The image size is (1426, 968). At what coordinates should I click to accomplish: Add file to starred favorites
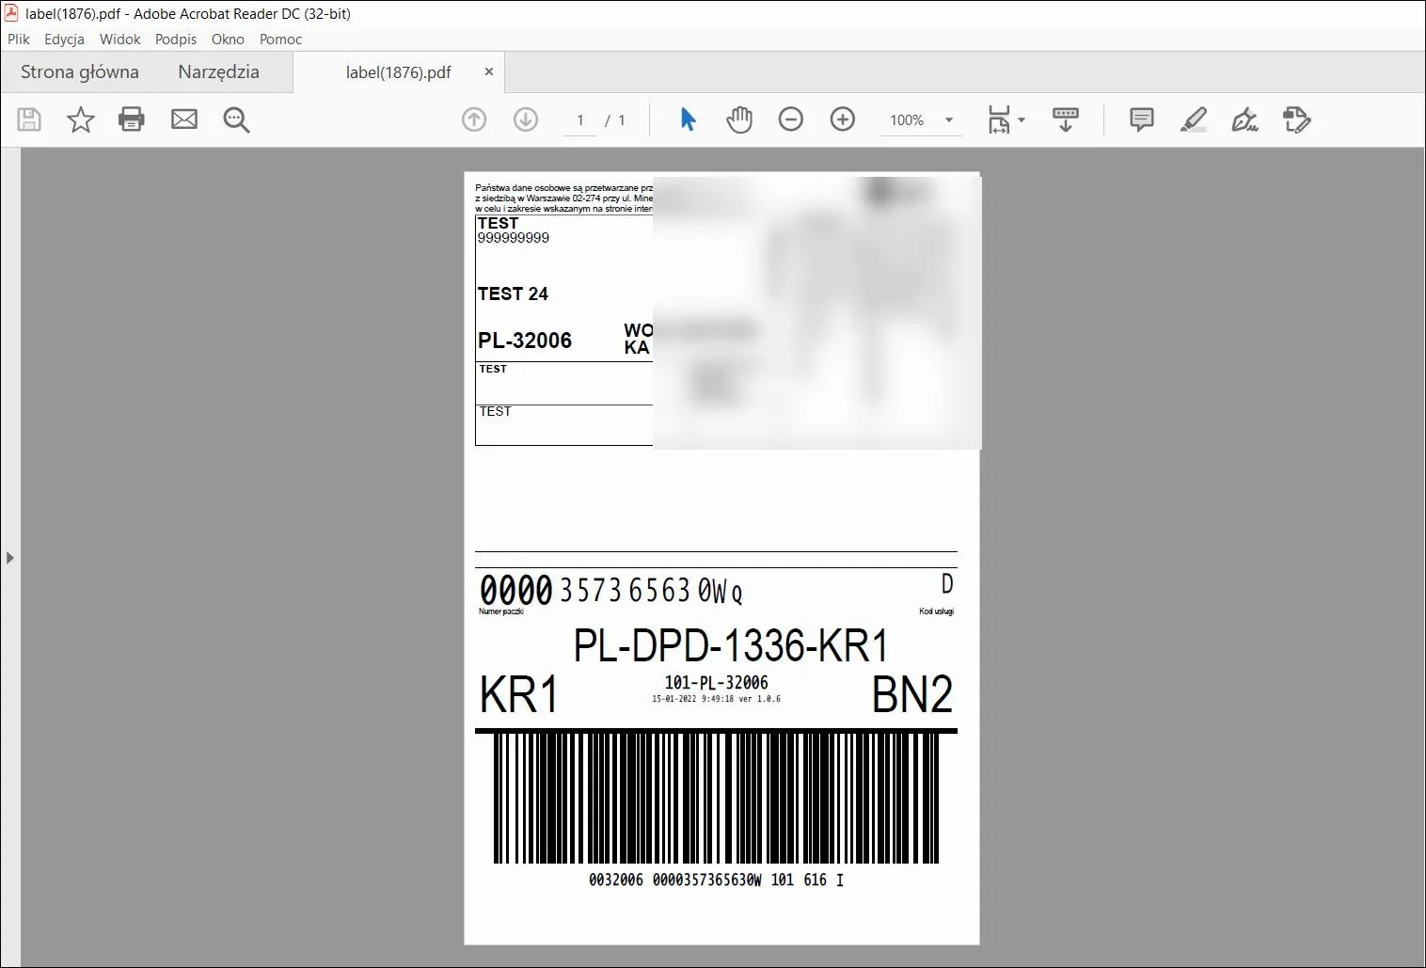point(81,119)
